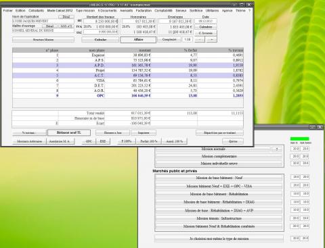Image resolution: width=325 pixels, height=248 pixels.
Task: Click the Bâtiment neuf-TL button
Action: tap(69, 132)
